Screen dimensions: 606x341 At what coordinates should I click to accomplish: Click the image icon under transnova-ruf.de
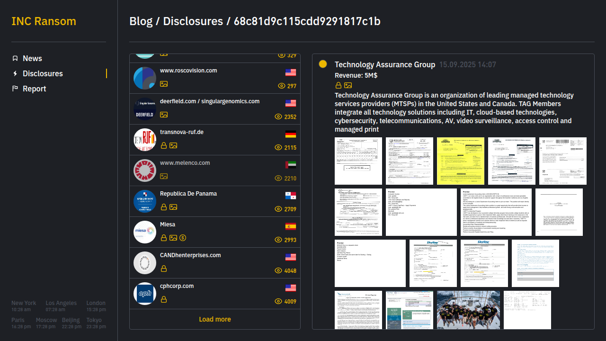pos(173,145)
